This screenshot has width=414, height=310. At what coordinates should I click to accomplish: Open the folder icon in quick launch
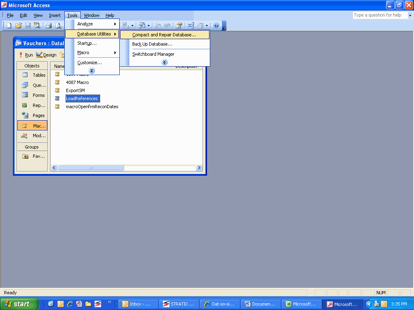(x=89, y=304)
